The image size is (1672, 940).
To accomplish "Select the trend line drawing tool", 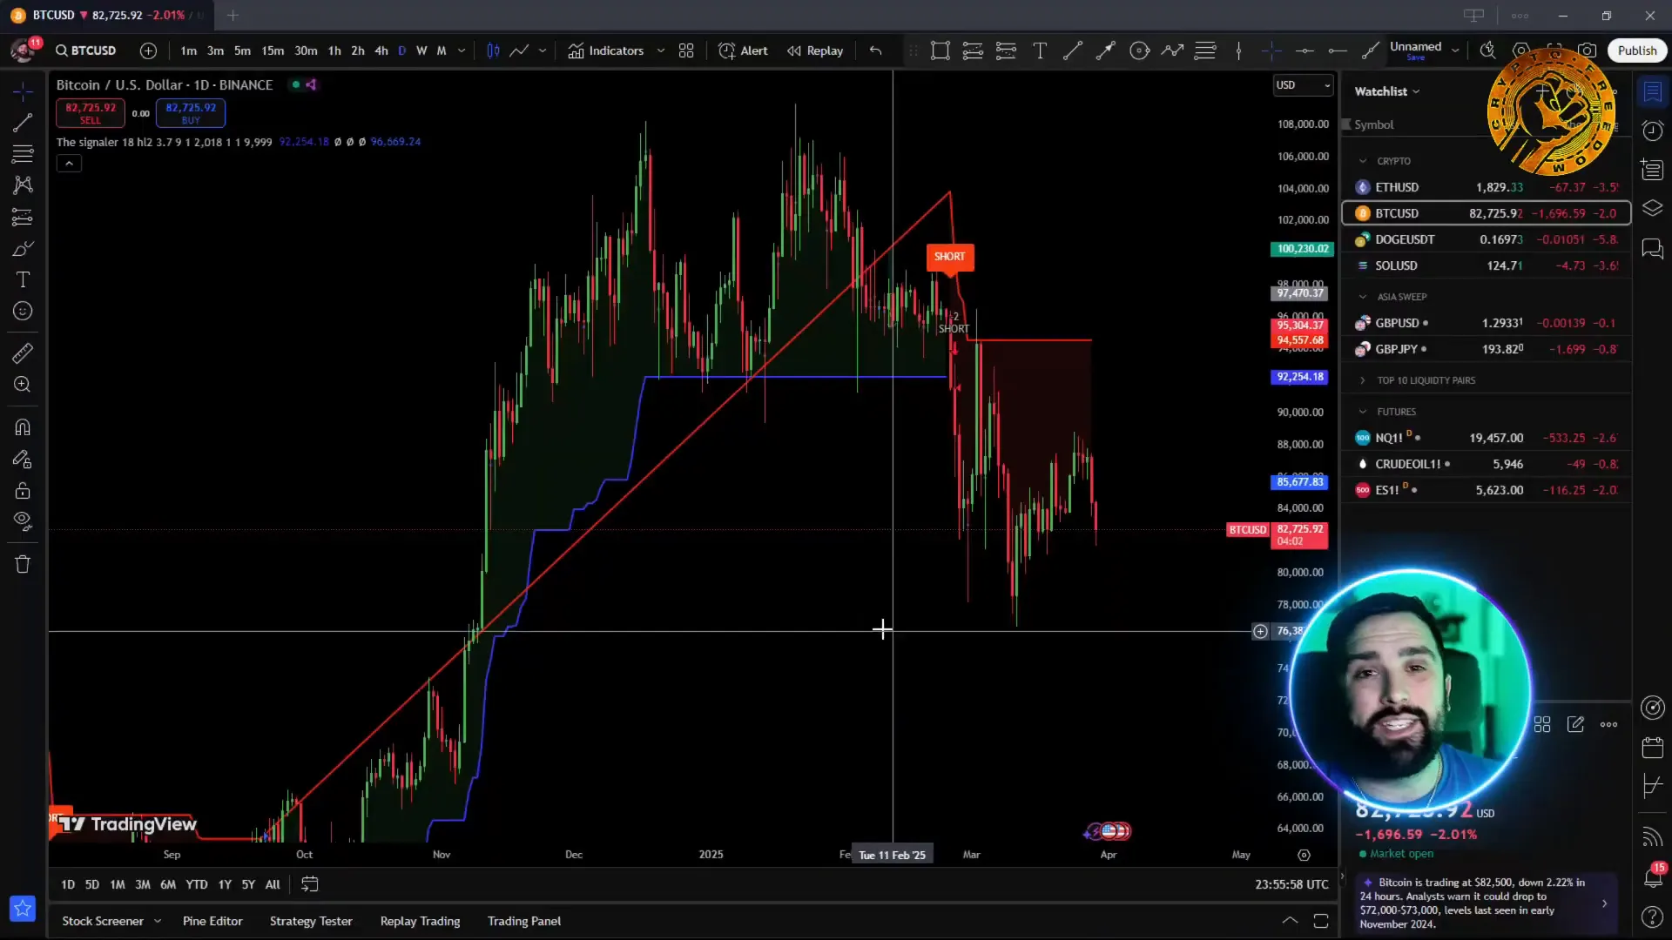I will click(23, 123).
